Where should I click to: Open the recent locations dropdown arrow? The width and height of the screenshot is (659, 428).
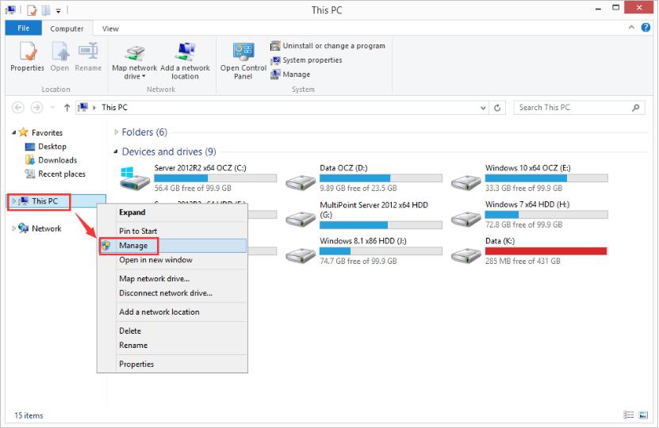click(52, 108)
